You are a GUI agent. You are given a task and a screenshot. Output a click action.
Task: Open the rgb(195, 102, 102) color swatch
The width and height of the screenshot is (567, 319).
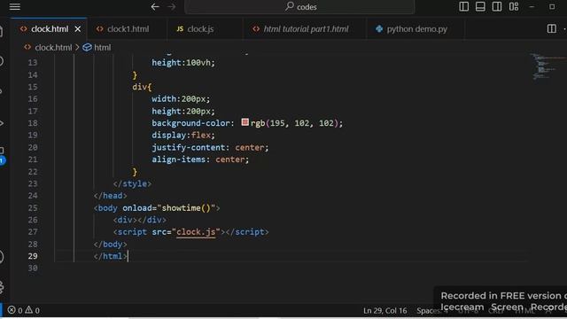pyautogui.click(x=245, y=122)
